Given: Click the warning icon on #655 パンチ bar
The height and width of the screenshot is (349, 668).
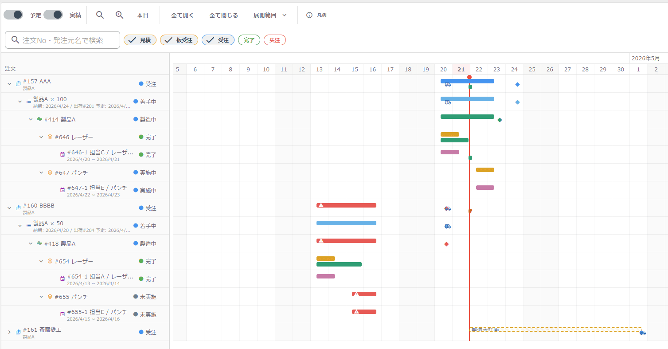Looking at the screenshot, I should click(356, 294).
